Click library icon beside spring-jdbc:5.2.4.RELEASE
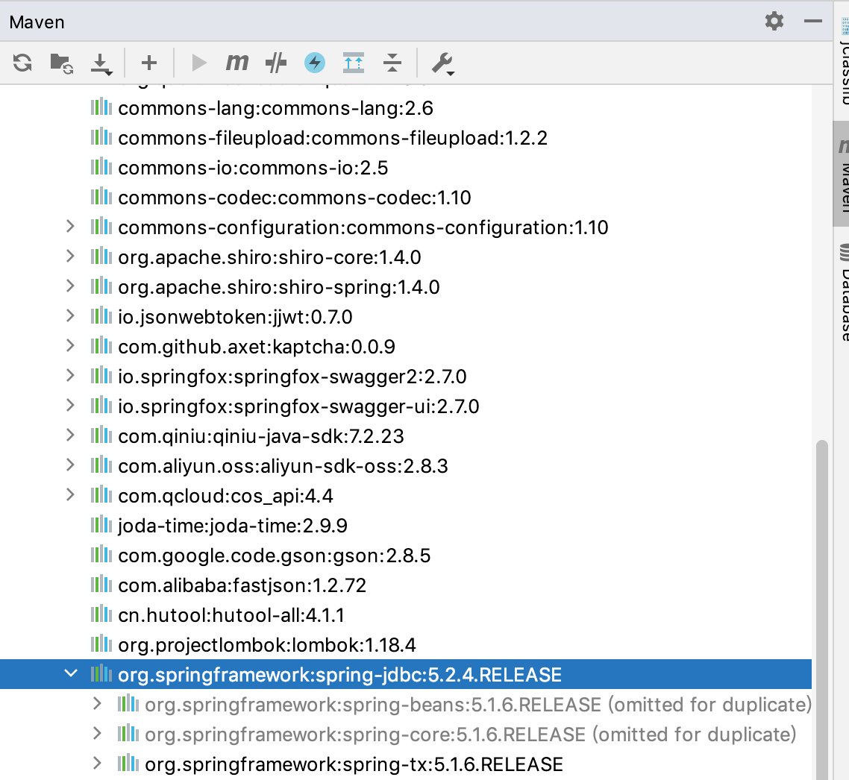The width and height of the screenshot is (849, 780). coord(101,674)
